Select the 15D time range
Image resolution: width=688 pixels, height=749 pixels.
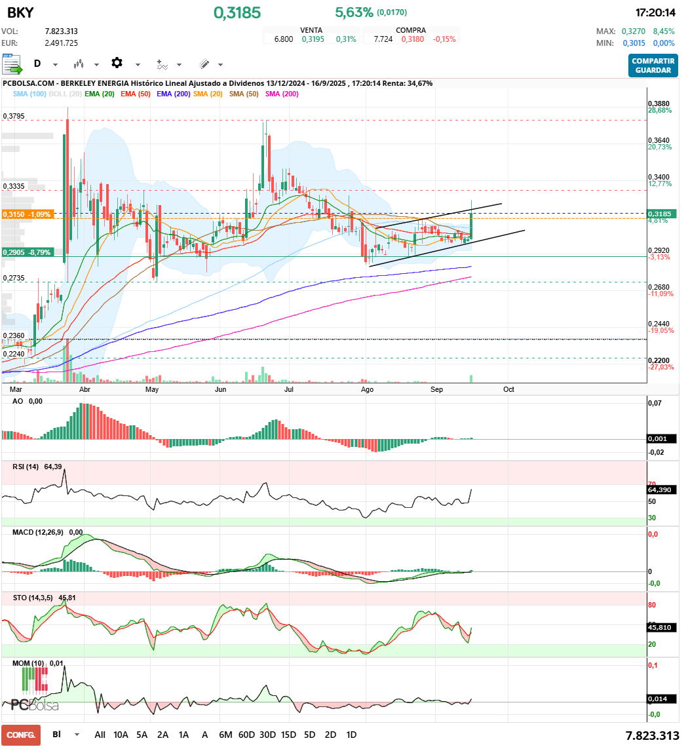[288, 735]
